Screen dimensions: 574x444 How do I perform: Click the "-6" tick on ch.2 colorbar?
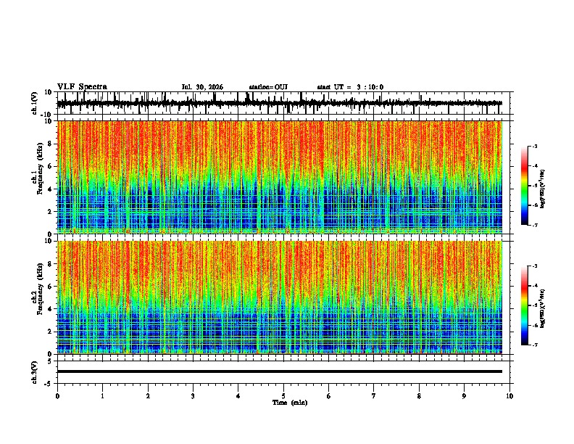click(x=535, y=325)
